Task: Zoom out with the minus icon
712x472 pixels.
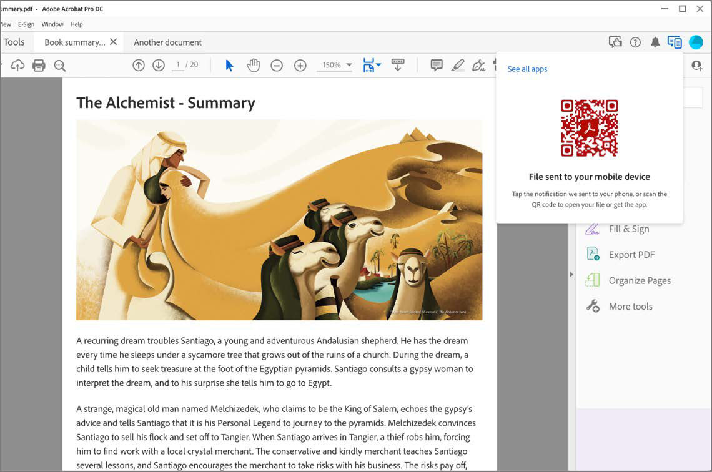Action: coord(277,66)
